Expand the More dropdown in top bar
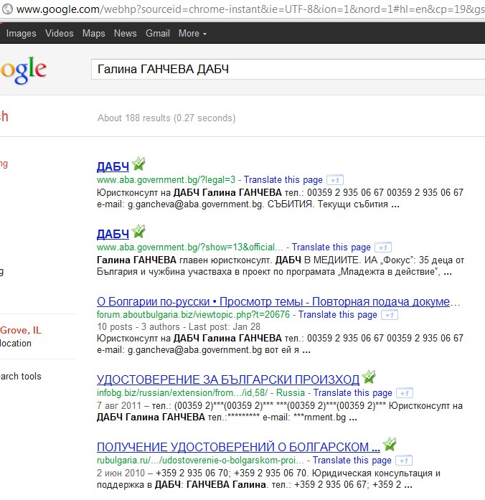 (x=192, y=34)
